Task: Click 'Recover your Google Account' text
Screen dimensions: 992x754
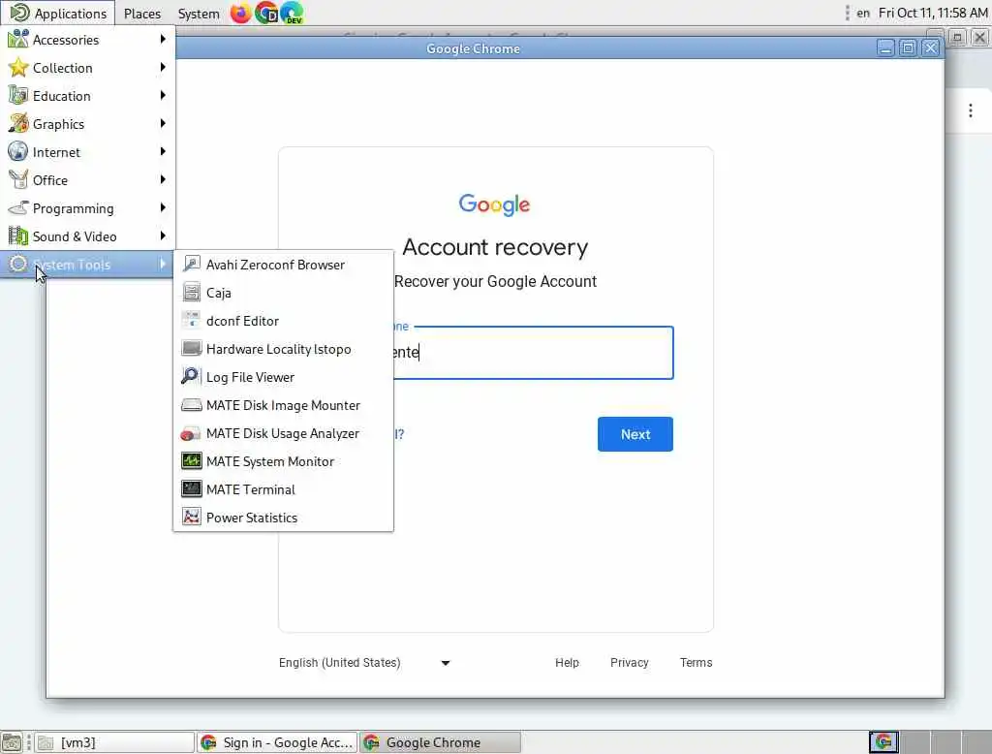Action: (x=495, y=281)
